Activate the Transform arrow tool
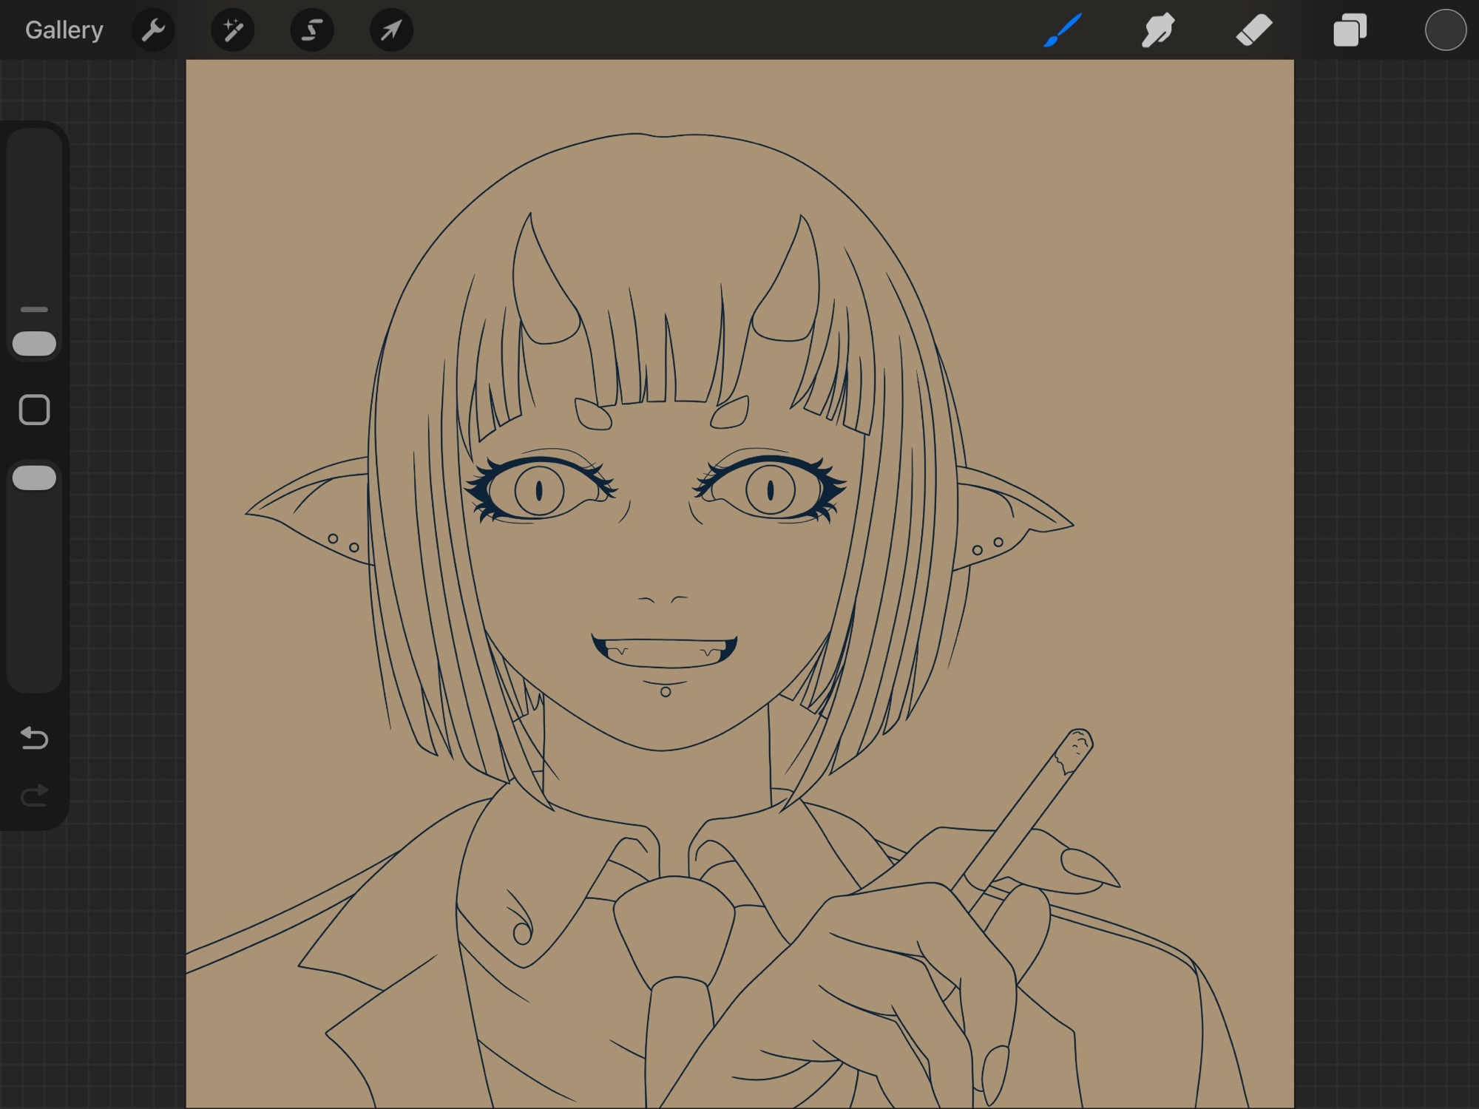1479x1109 pixels. [391, 30]
